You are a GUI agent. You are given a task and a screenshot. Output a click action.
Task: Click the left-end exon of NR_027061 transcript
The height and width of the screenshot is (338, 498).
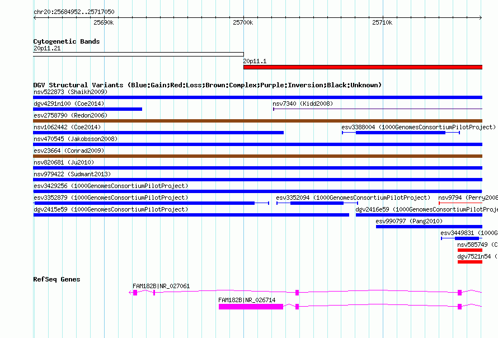135,293
